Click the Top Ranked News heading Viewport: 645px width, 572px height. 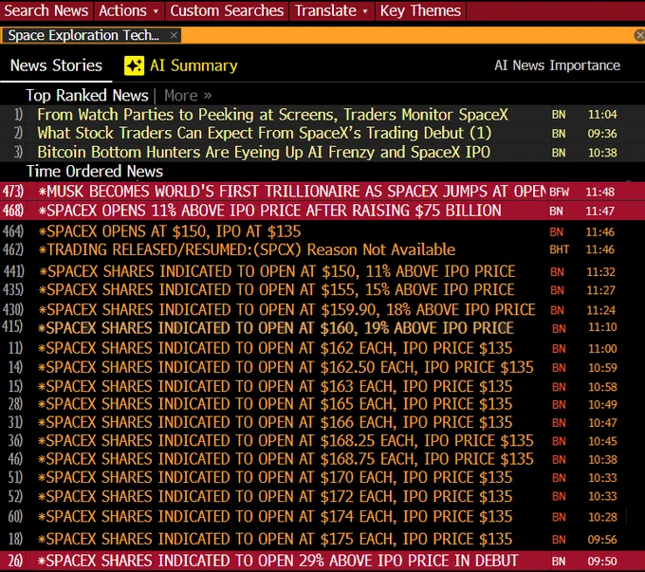pyautogui.click(x=87, y=96)
